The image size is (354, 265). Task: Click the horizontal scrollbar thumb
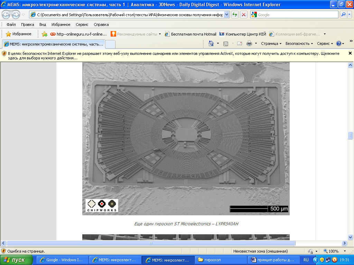[x=151, y=243]
